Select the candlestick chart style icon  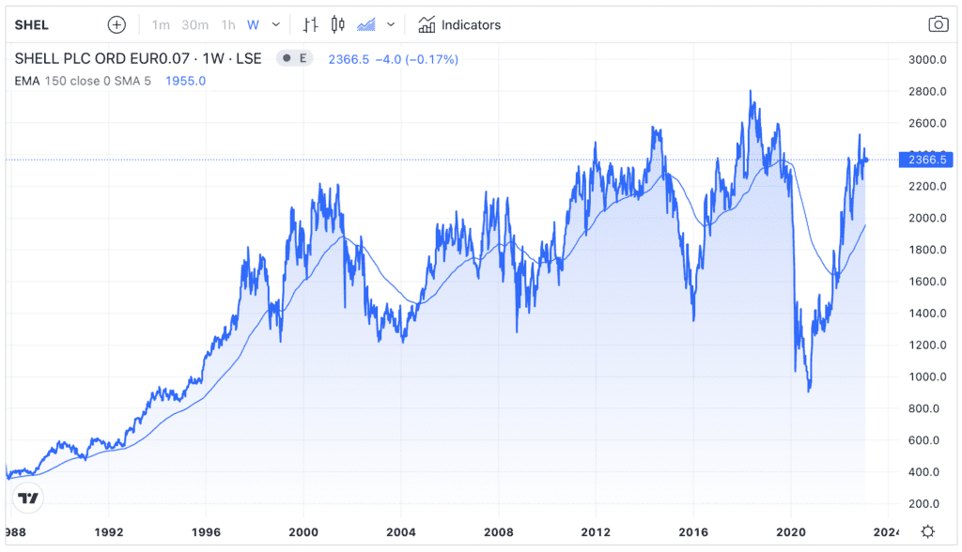pos(338,24)
